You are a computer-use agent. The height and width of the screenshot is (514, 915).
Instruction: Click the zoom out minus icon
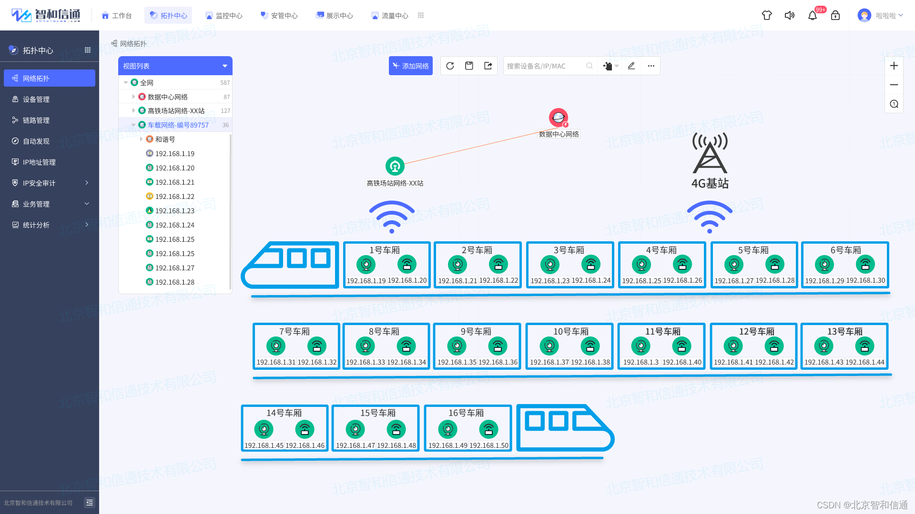(x=894, y=85)
